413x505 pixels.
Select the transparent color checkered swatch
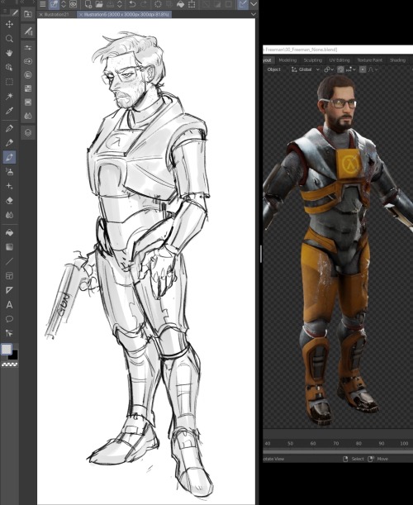[x=10, y=364]
